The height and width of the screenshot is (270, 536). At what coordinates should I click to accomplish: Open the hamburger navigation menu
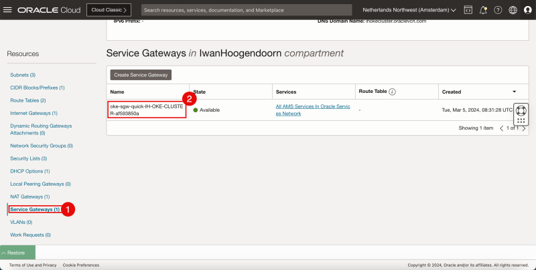pos(8,10)
